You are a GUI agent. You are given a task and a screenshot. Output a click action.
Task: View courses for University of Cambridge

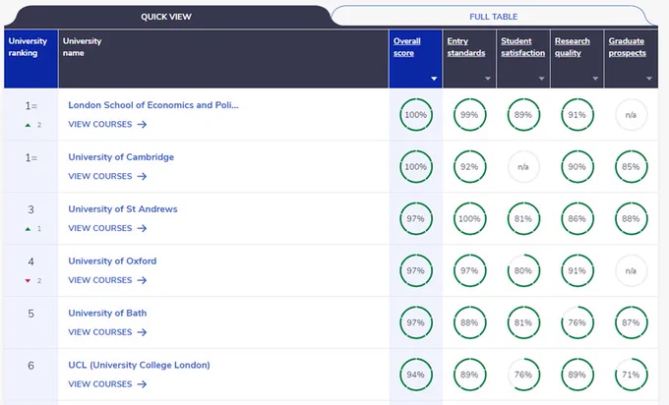point(107,176)
